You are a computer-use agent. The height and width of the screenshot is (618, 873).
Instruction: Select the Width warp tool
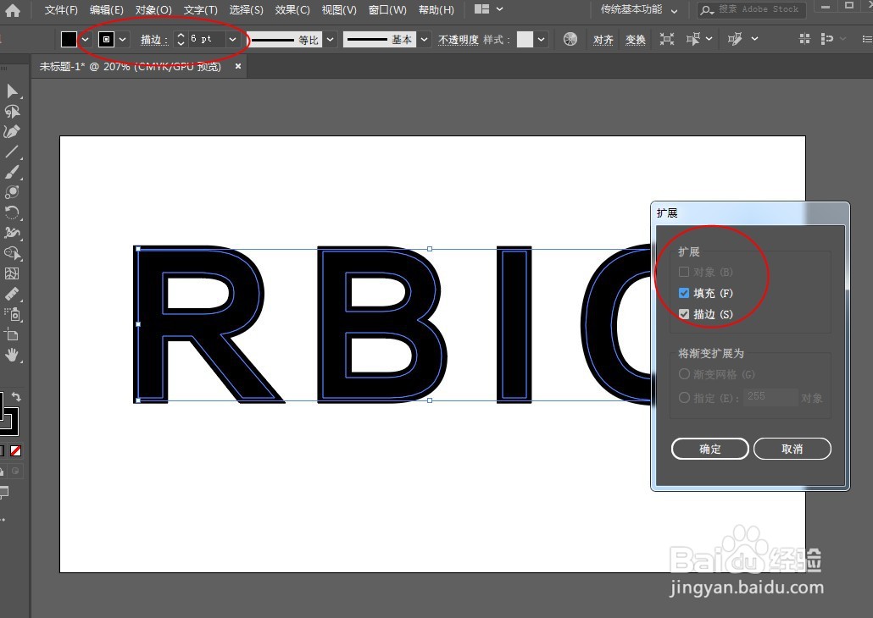tap(12, 233)
